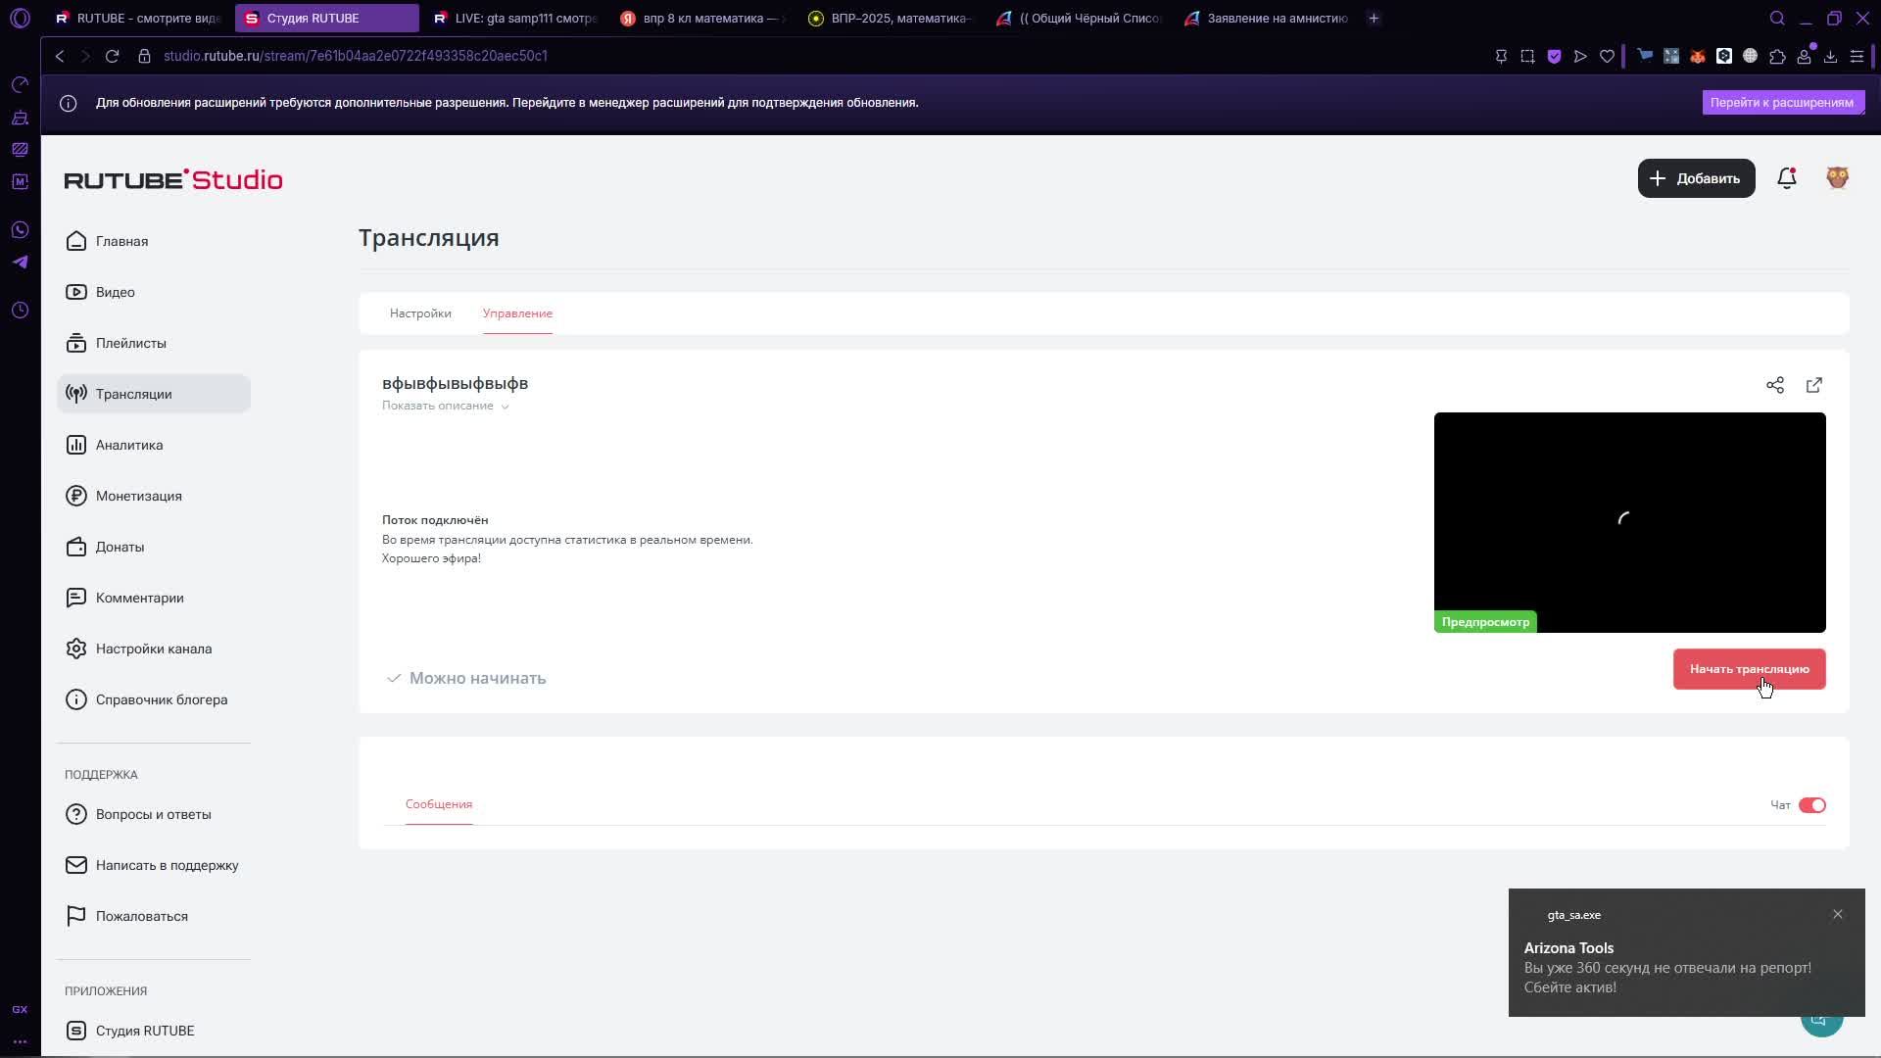Dismiss the Arizona Tools notification
The height and width of the screenshot is (1058, 1881).
click(1838, 914)
